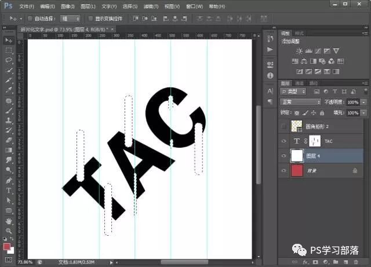This screenshot has height=267, width=371.
Task: Pick the Pen tool
Action: tap(9, 180)
